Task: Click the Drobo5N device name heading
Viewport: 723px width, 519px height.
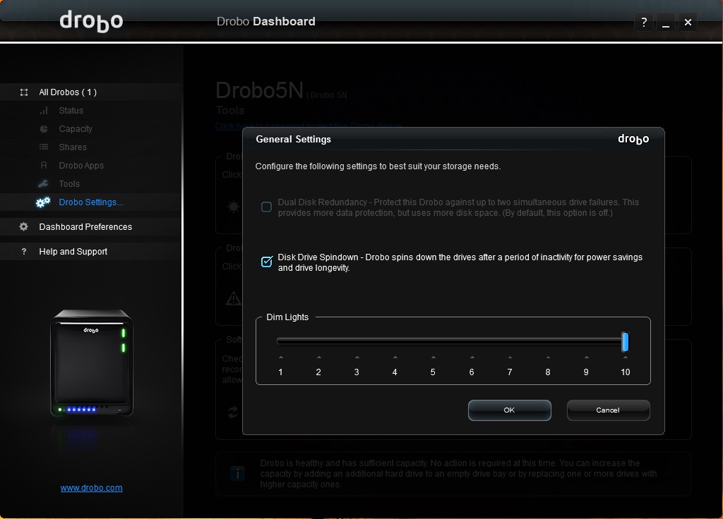Action: [x=260, y=90]
